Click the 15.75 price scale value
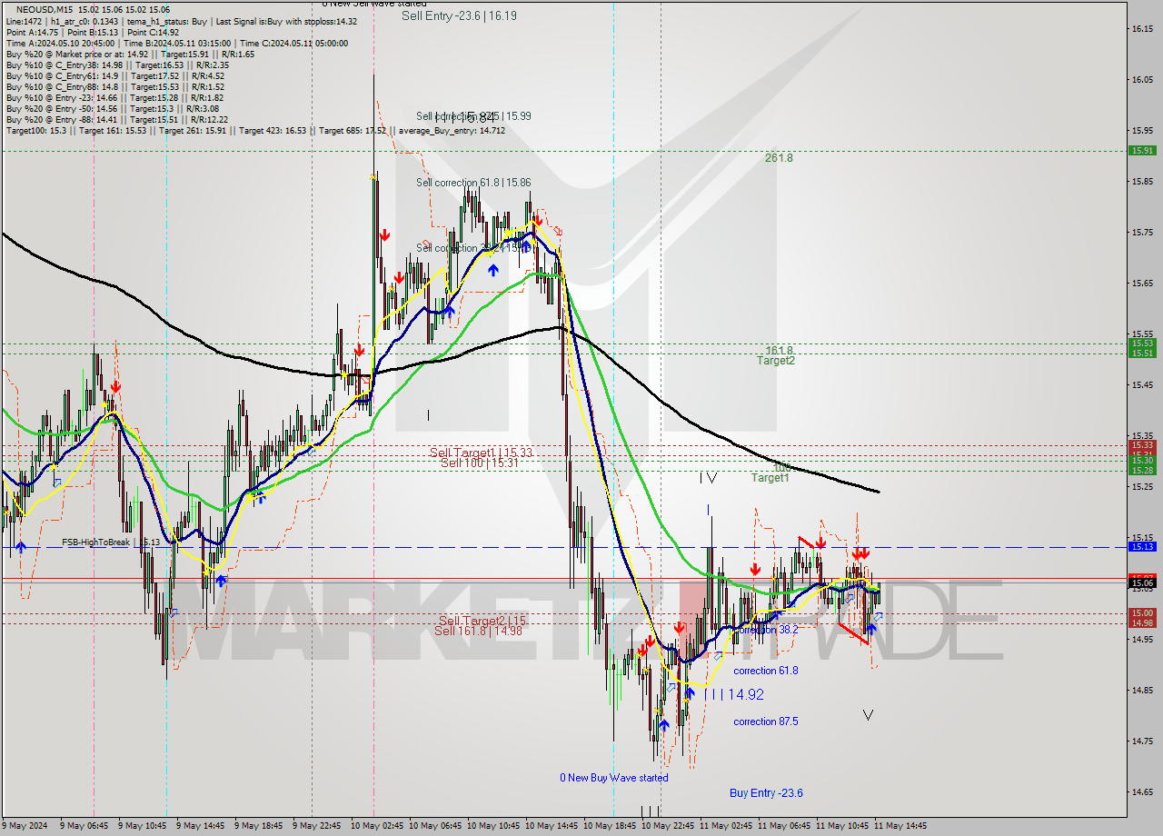Screen dimensions: 1163x836 pos(1142,233)
